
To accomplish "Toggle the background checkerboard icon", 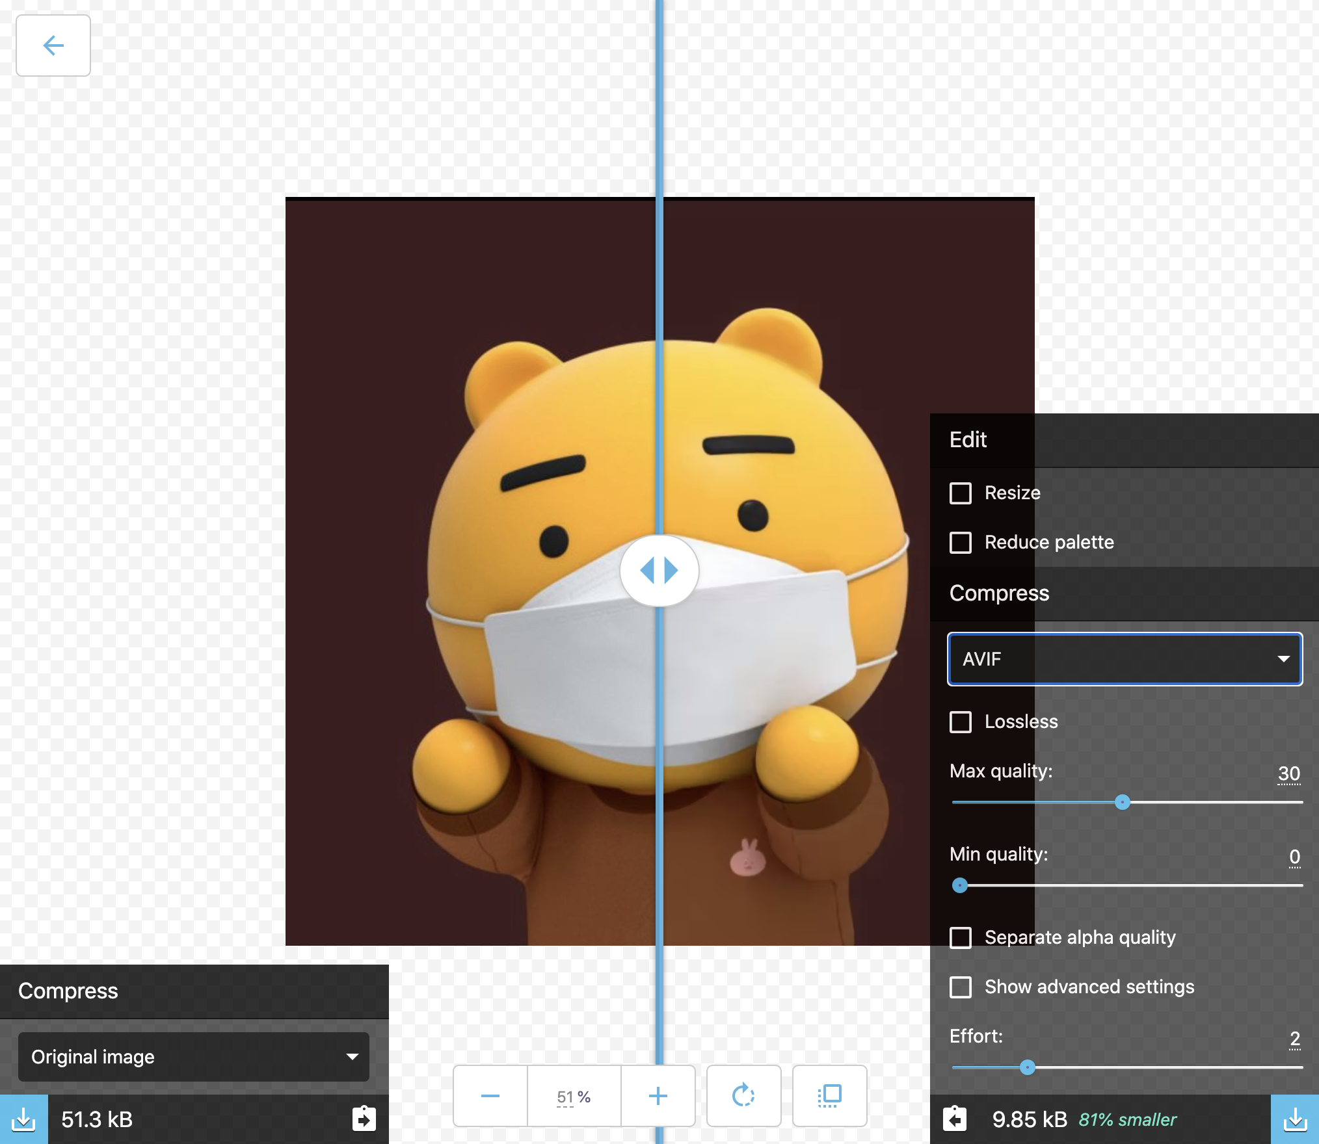I will pyautogui.click(x=829, y=1096).
